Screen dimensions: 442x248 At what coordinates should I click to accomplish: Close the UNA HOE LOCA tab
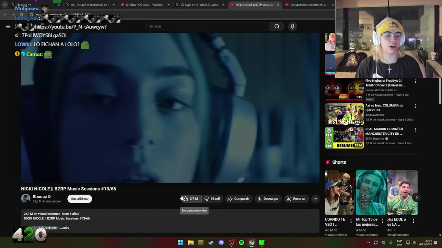point(169,4)
